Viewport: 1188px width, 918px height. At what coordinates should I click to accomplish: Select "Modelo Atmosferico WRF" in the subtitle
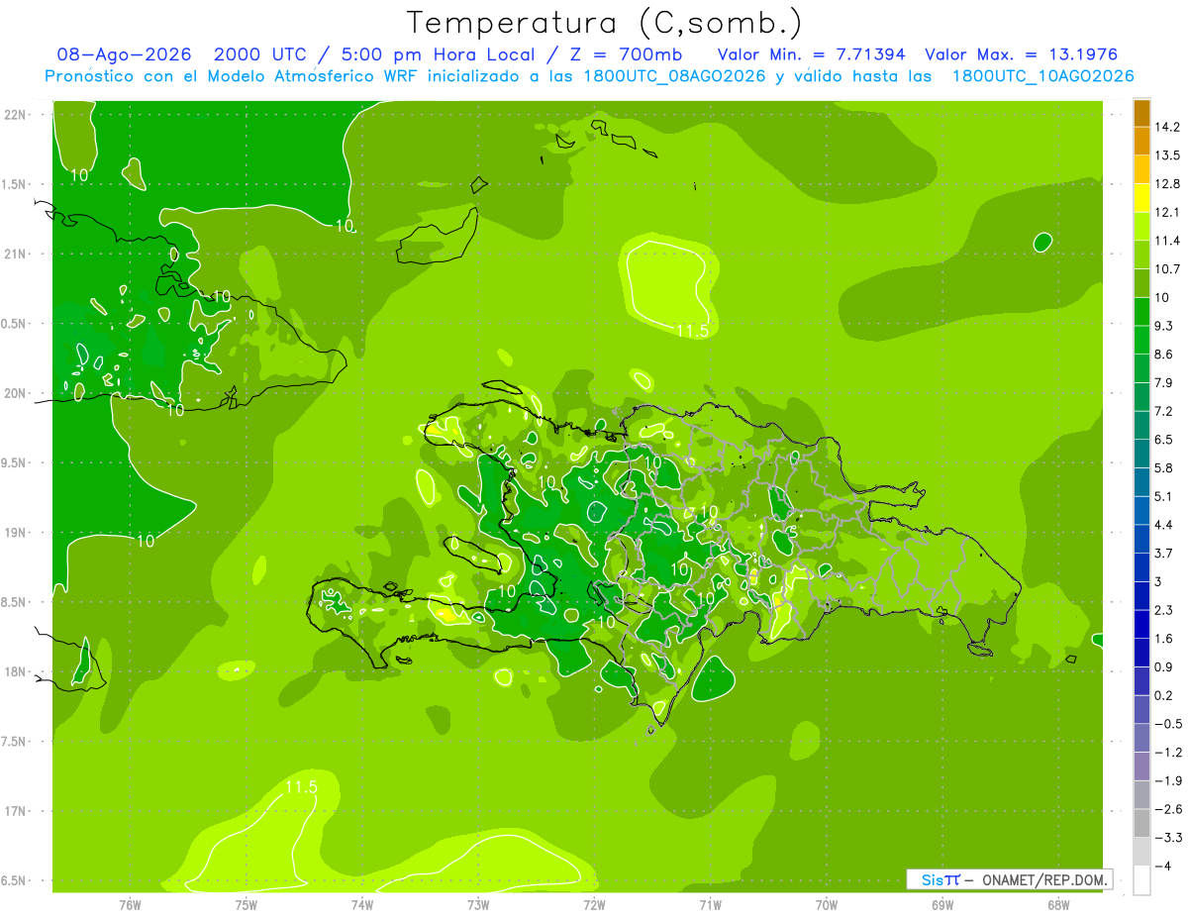[x=300, y=76]
